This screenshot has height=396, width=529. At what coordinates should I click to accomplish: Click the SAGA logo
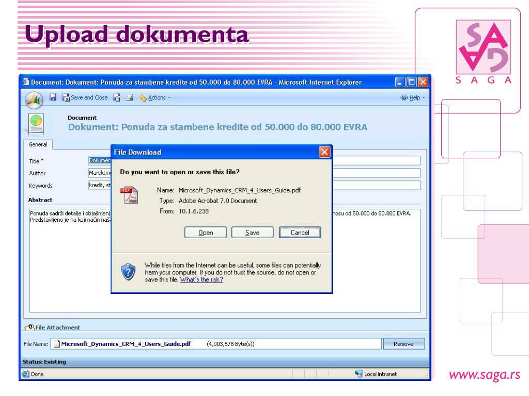click(x=483, y=52)
